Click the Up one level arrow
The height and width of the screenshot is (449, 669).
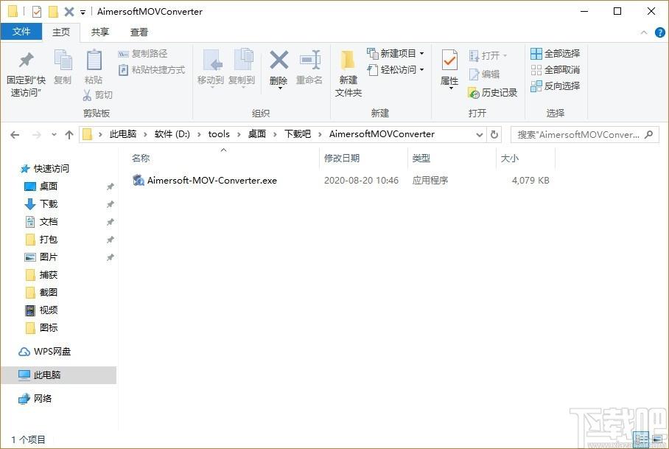pos(69,135)
